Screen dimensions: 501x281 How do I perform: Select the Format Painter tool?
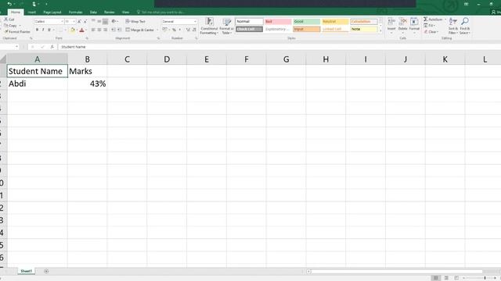pyautogui.click(x=17, y=32)
